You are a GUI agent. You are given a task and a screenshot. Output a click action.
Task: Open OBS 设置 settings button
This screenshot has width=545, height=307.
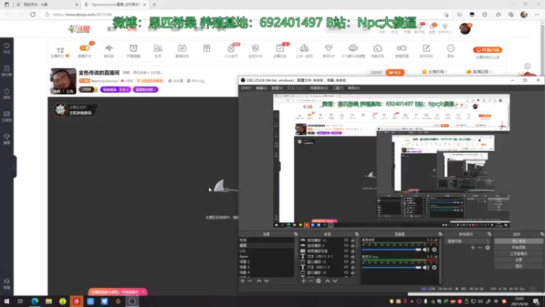pyautogui.click(x=518, y=260)
